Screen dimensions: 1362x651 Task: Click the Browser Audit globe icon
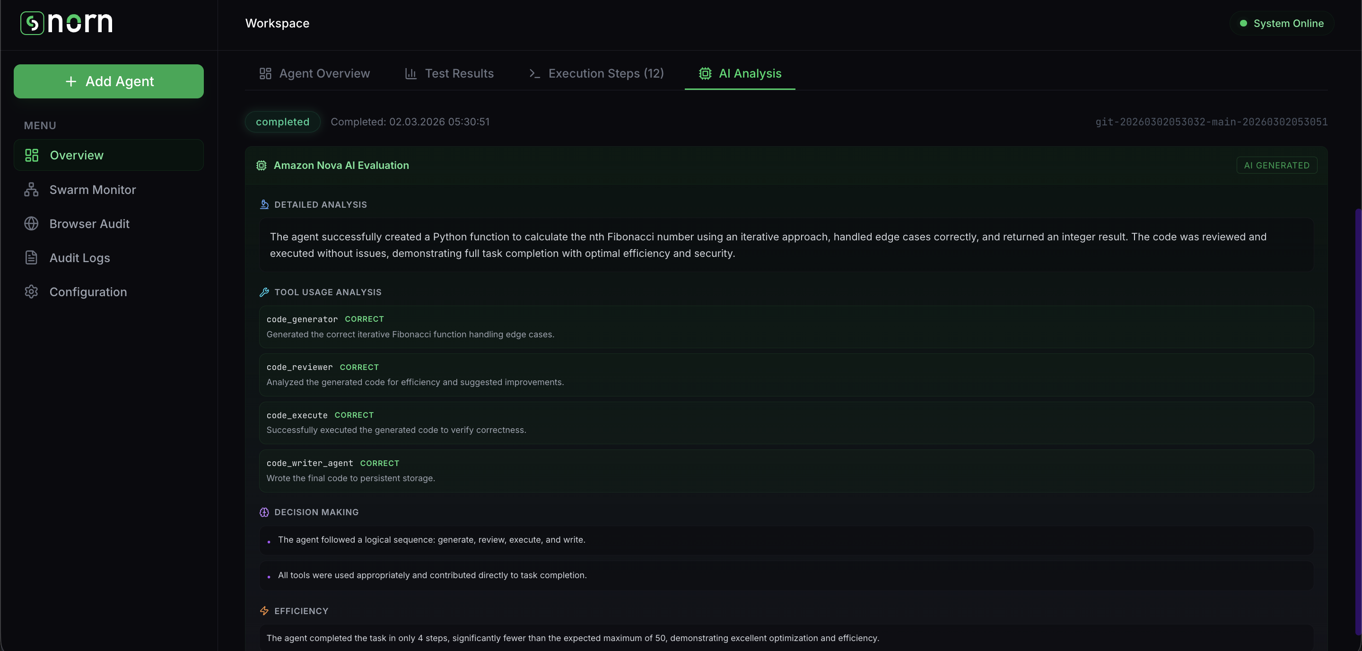[x=31, y=224]
